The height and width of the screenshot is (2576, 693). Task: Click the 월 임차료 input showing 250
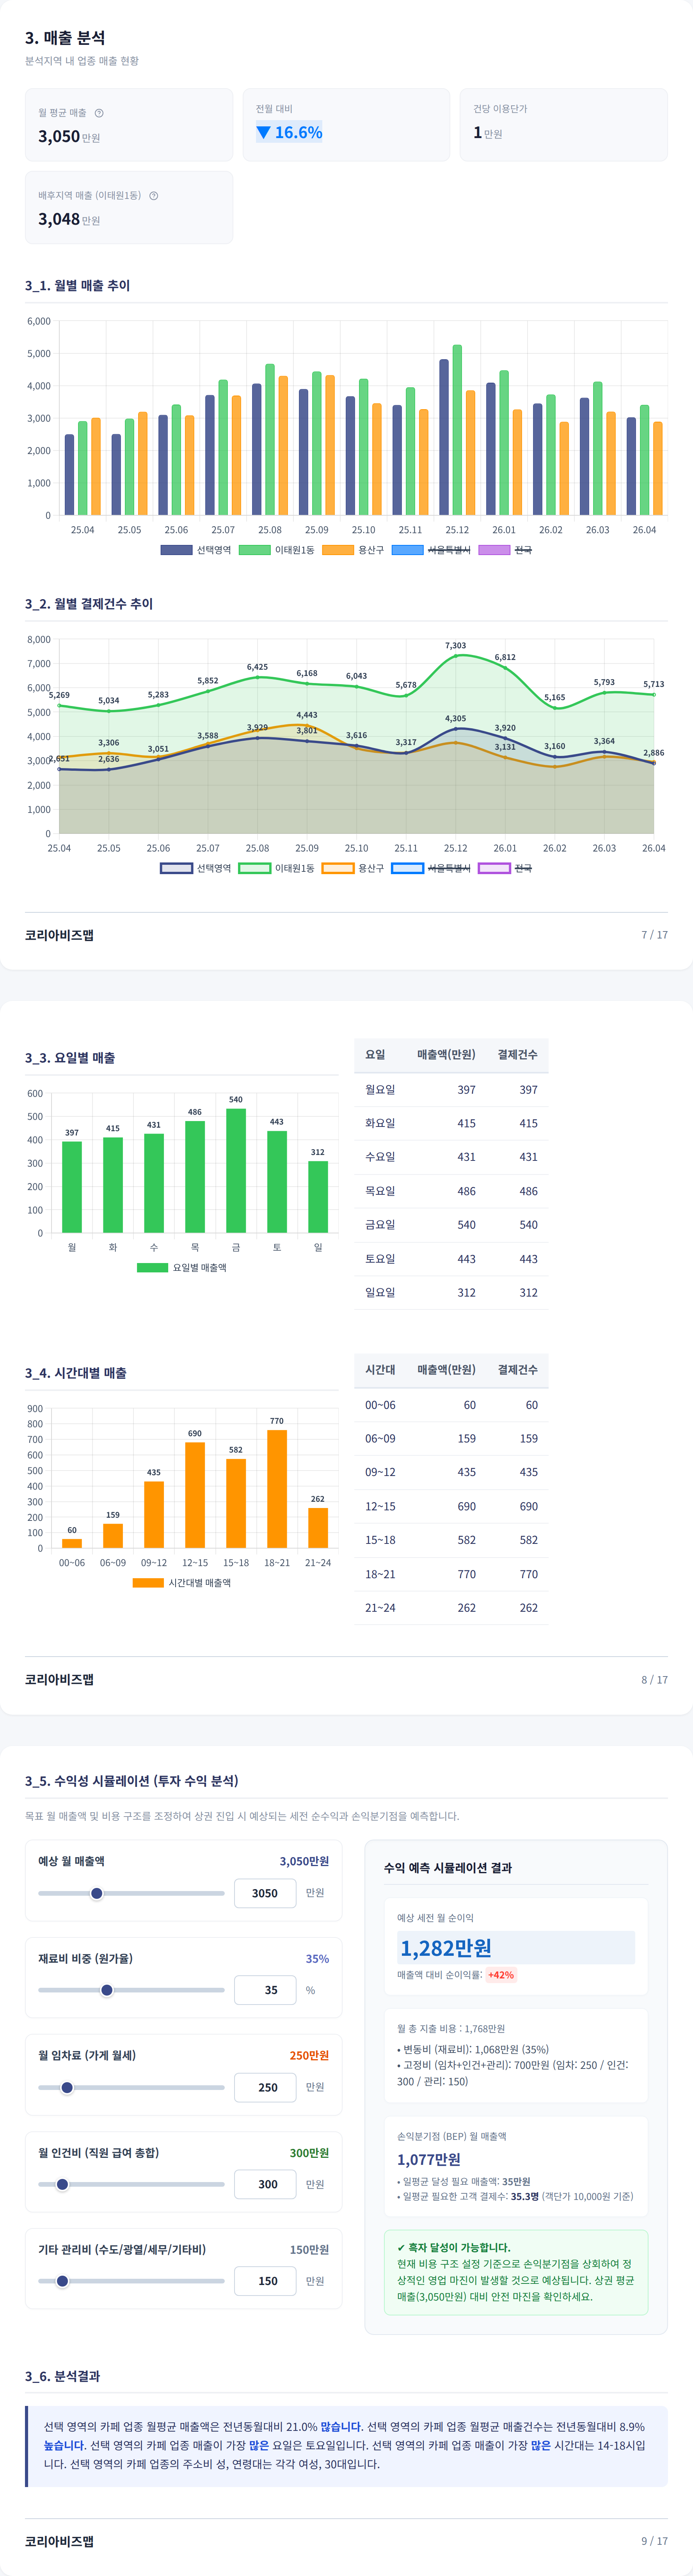pos(265,2087)
